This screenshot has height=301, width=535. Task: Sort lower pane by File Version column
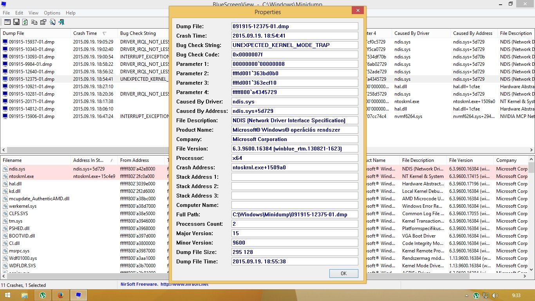[470, 160]
